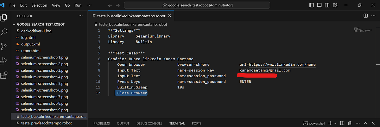Open the terminal launch profile dropdown arrow

tap(335, 123)
